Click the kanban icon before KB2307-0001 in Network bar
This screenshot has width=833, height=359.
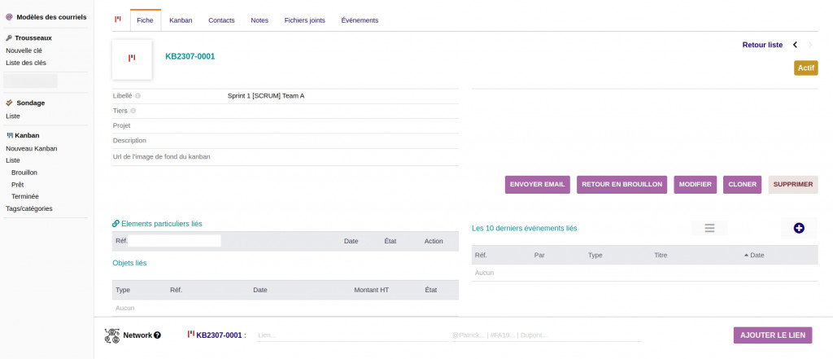point(190,335)
